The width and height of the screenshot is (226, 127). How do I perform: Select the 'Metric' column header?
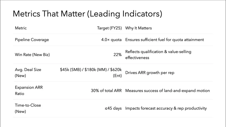click(21, 29)
